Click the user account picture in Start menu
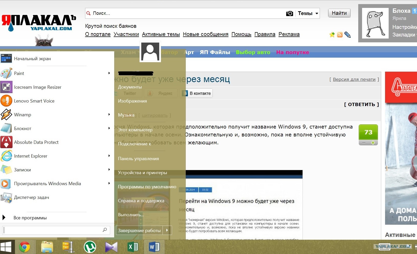The height and width of the screenshot is (254, 417). [150, 52]
